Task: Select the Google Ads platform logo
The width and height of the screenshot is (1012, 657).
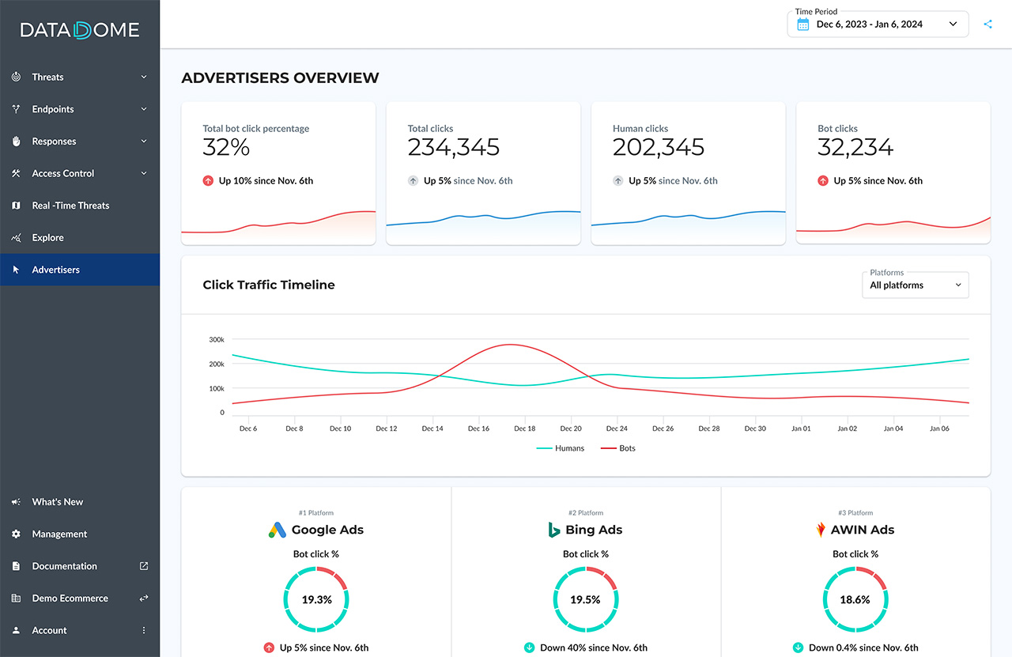Action: point(277,530)
